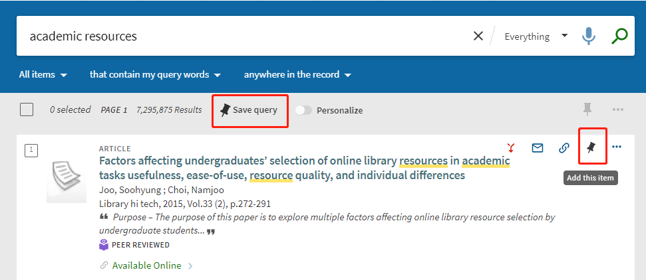Screen dimensions: 646x280
Task: Expand the 'anywhere in the record' dropdown
Action: tap(297, 75)
